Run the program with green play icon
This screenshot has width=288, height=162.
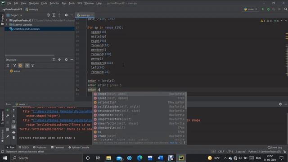tap(263, 9)
